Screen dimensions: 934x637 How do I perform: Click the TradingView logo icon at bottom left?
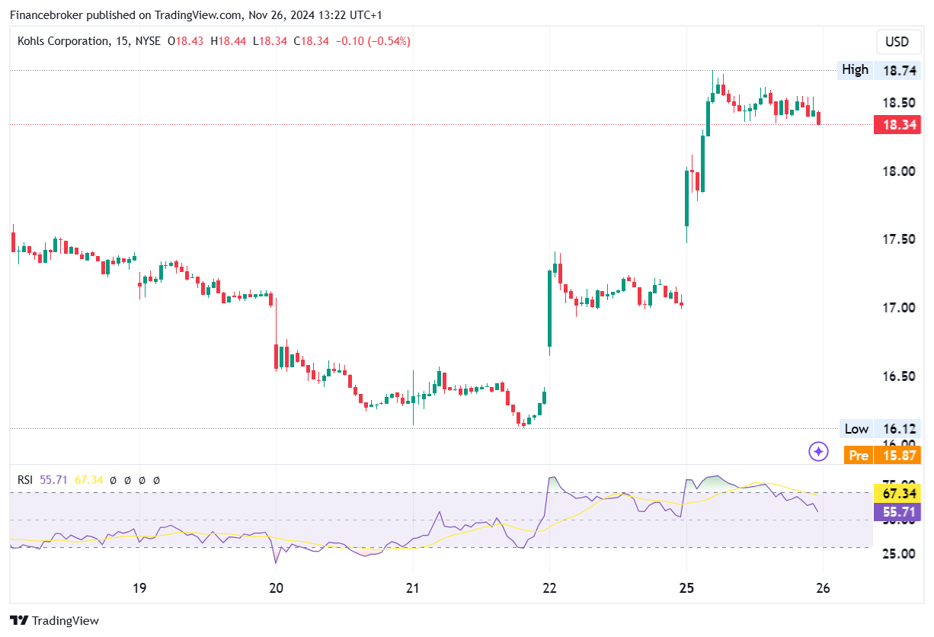point(19,620)
